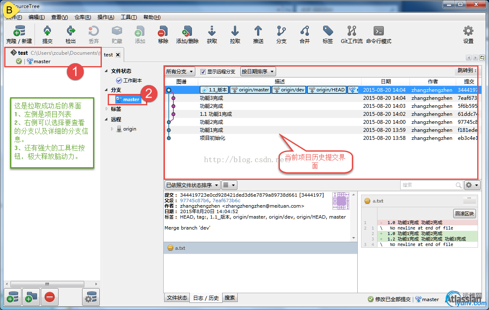Select the master branch in sidebar
The width and height of the screenshot is (489, 310).
128,99
